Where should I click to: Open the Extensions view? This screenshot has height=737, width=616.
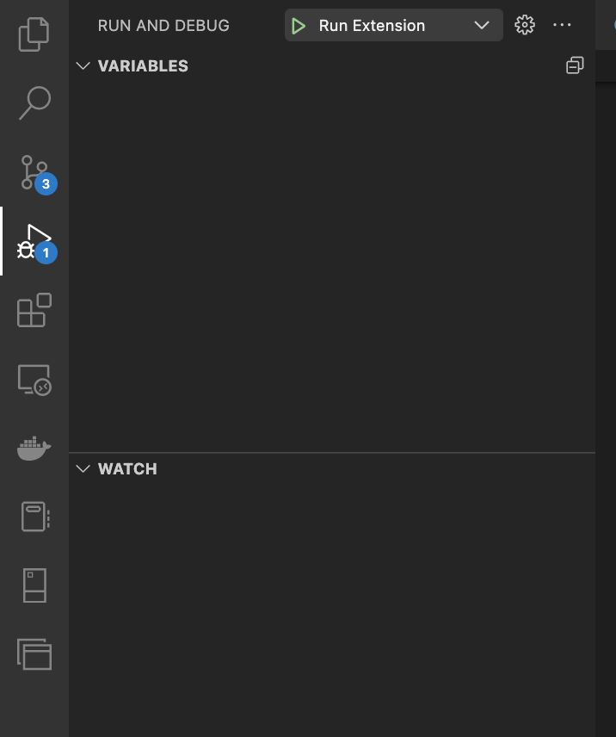(34, 311)
